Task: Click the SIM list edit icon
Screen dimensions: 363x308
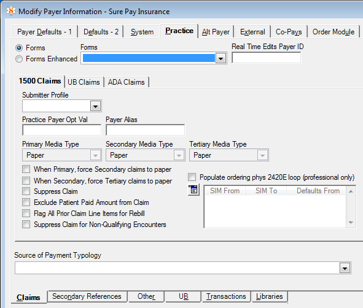Action: coord(193,190)
